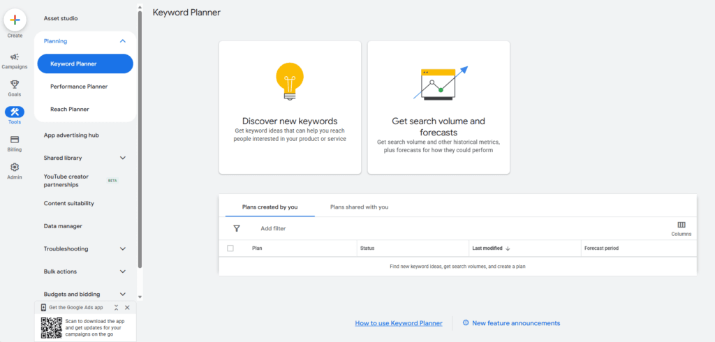Select all plans checkbox
The image size is (715, 342).
pos(230,248)
